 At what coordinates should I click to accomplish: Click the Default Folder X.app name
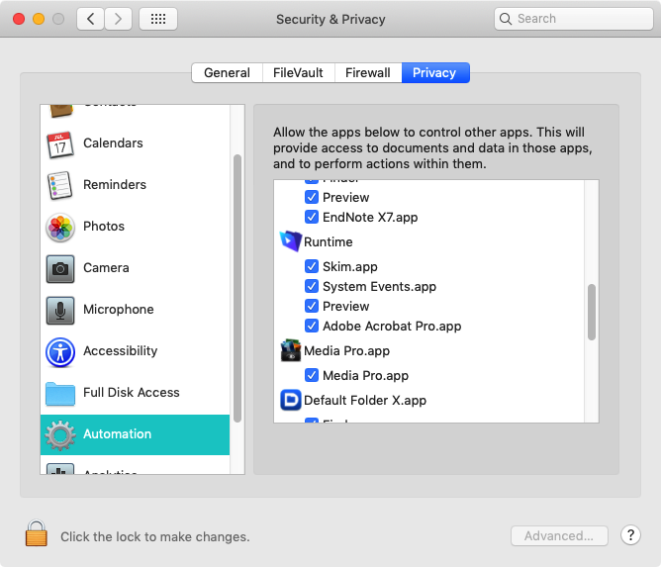[x=365, y=400]
